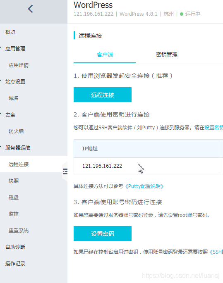Open 应用详情 page
The height and width of the screenshot is (283, 223).
pyautogui.click(x=19, y=65)
